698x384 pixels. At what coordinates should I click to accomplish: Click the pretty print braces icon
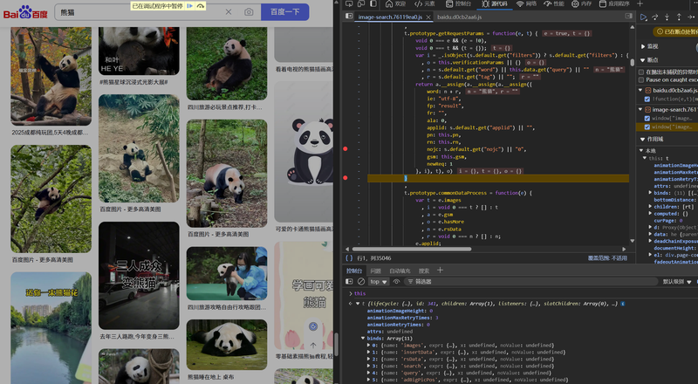[x=349, y=258]
